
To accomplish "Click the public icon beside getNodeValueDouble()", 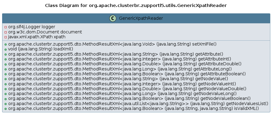I will tap(5, 89).
